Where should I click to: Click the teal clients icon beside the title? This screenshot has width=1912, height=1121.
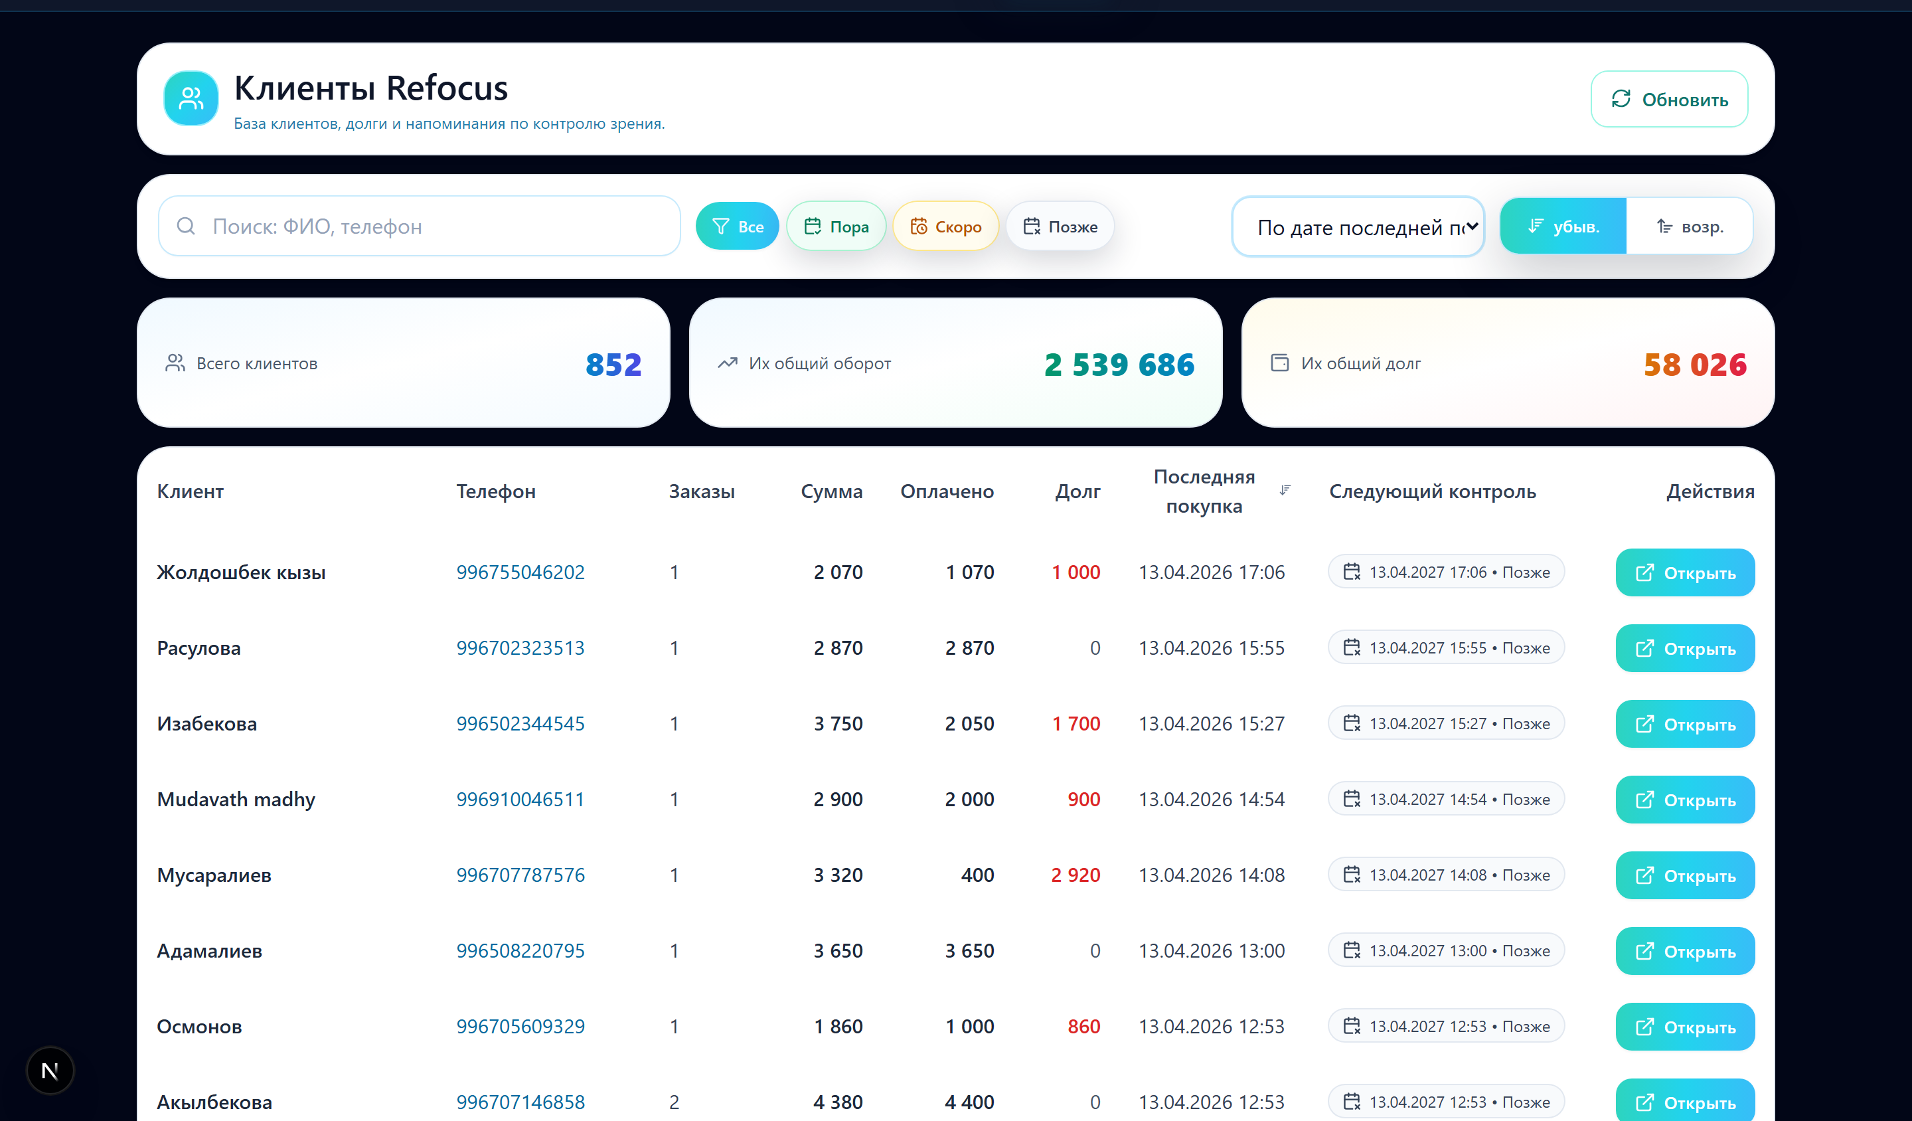[x=191, y=99]
